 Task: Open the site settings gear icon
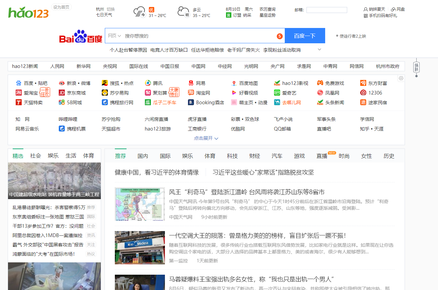401,78
